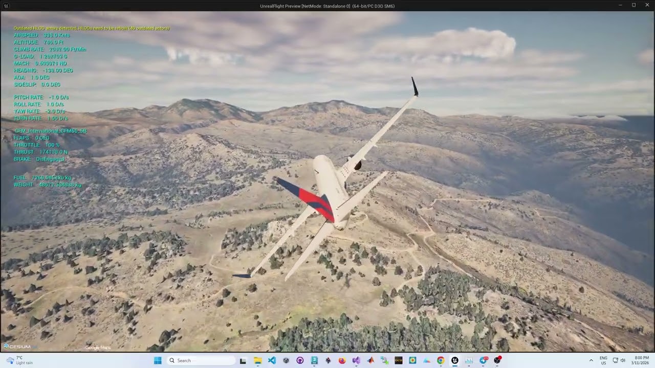Click the Outdated HLOD actors warning message
655x368 pixels.
pos(91,28)
